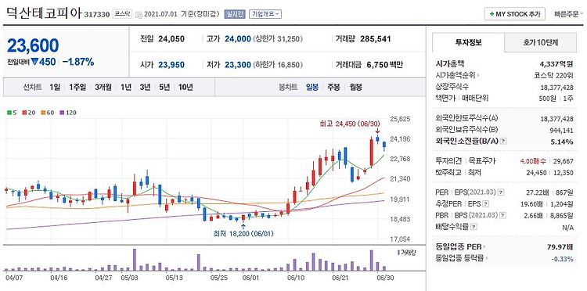
Task: Click the 외국인보유주식수 944,141 value
Action: [x=561, y=130]
